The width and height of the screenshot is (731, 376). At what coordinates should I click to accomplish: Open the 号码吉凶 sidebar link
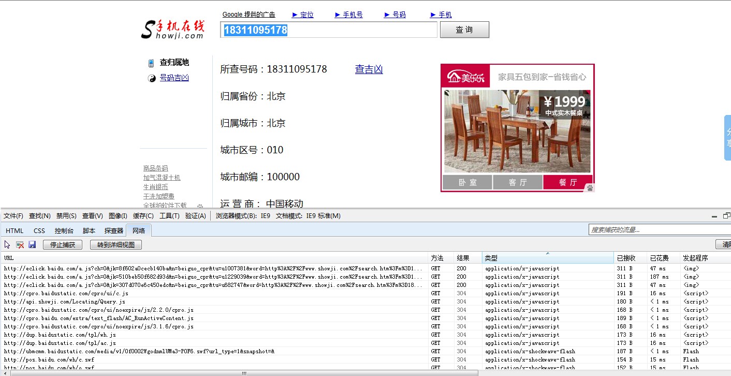tap(174, 78)
